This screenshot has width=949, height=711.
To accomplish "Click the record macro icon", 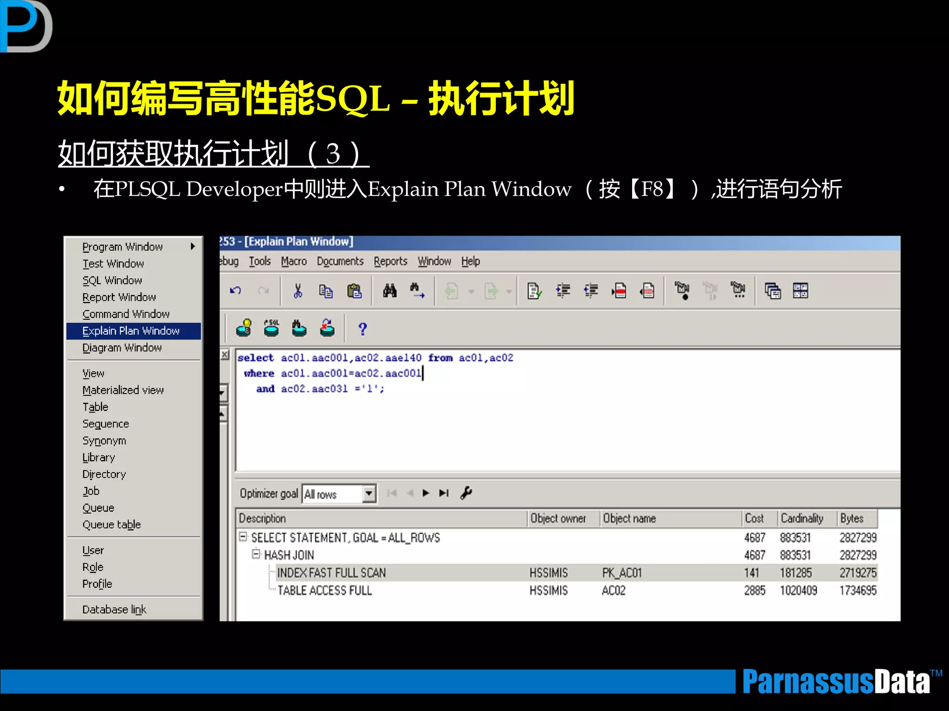I will pyautogui.click(x=682, y=291).
